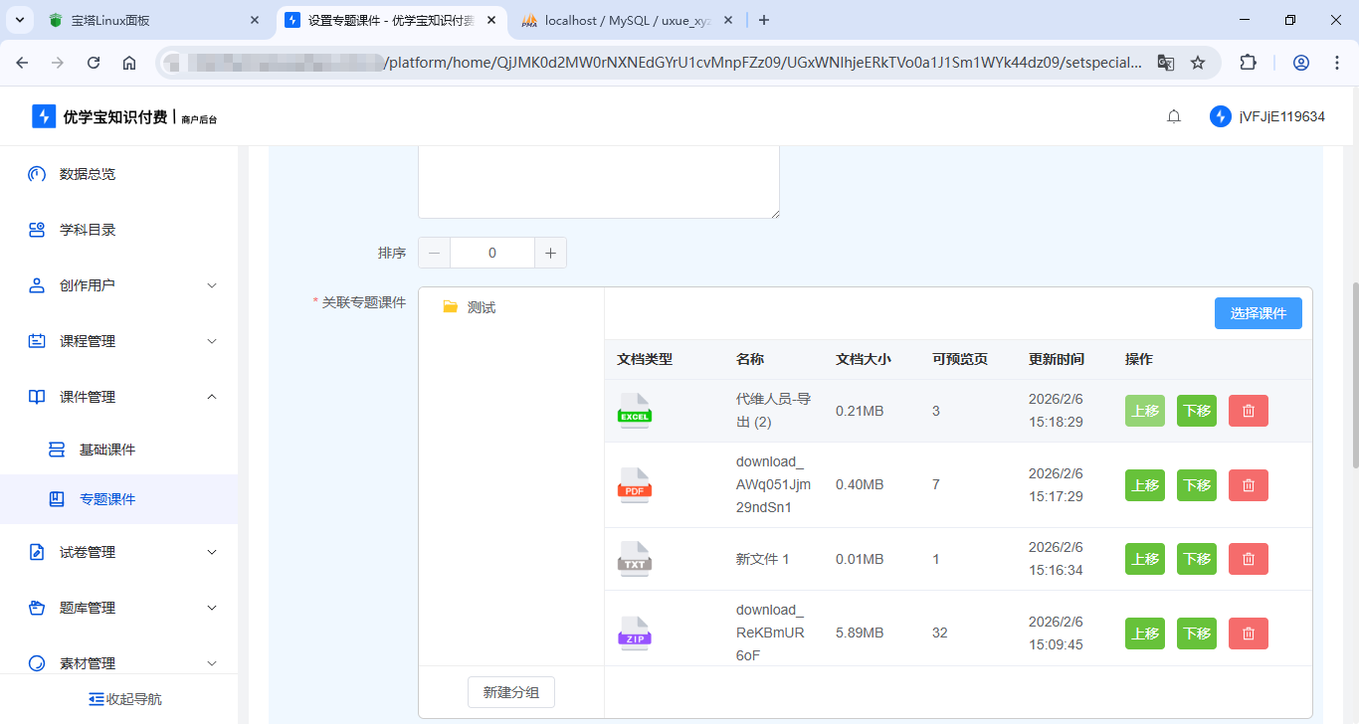The width and height of the screenshot is (1359, 724).
Task: Select the 测试 folder group
Action: pos(482,307)
